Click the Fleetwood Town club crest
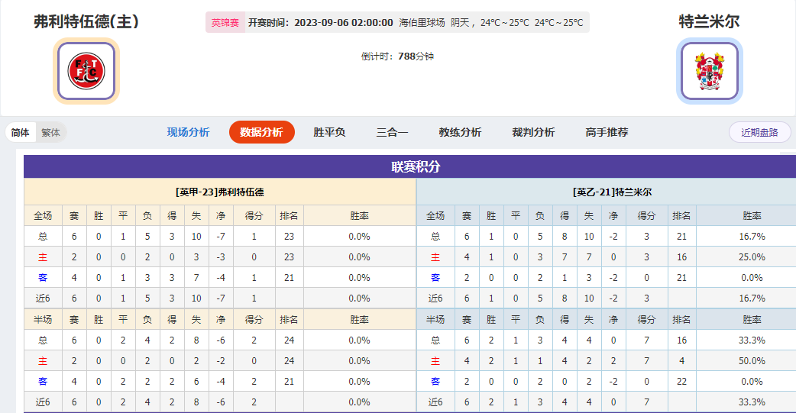 pyautogui.click(x=86, y=71)
